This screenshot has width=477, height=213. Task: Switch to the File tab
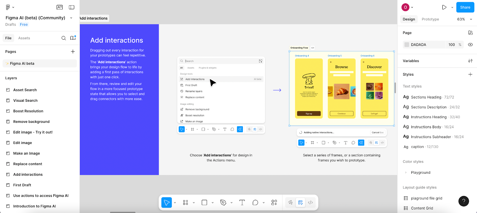[x=8, y=38]
